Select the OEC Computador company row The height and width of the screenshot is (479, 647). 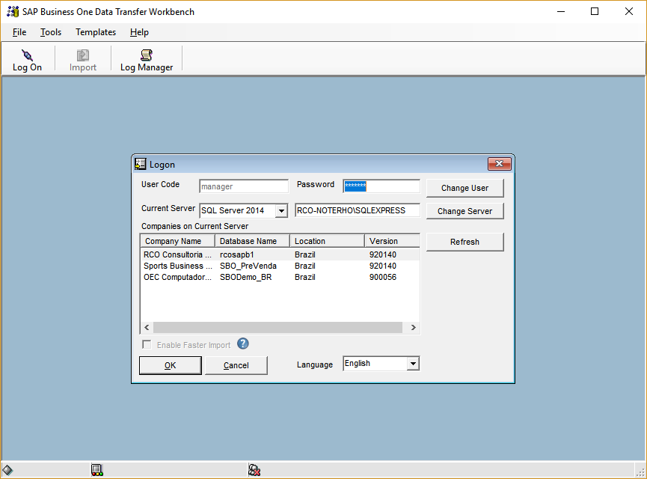click(x=280, y=277)
